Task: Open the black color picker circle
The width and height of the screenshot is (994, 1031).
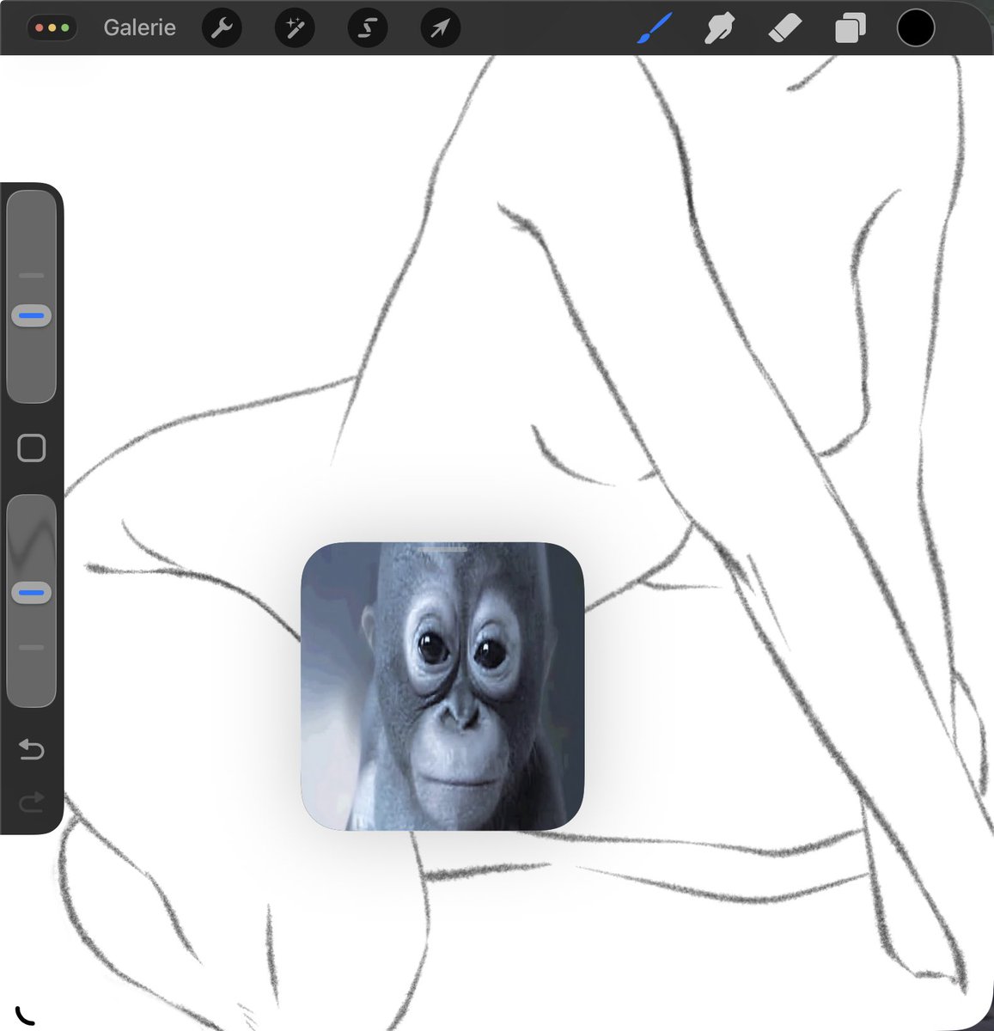Action: (x=916, y=27)
